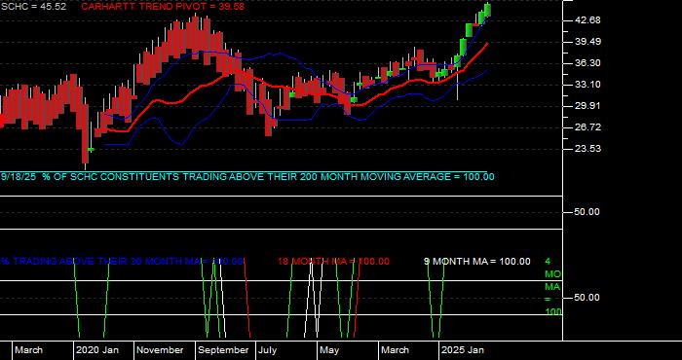Select the November date marker

tap(160, 350)
